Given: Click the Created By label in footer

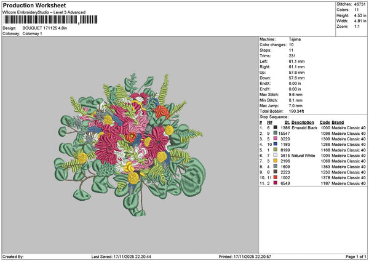Looking at the screenshot, I should pos(13,257).
